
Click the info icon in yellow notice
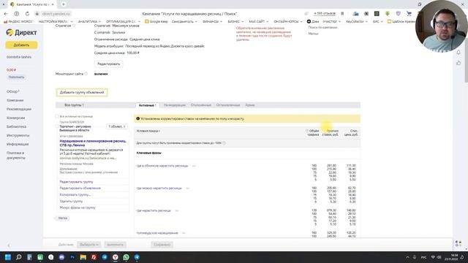[138, 118]
